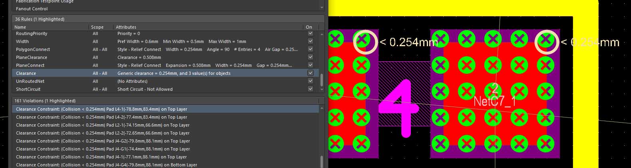Toggle the PolygonConnect rule checkbox
The width and height of the screenshot is (631, 168).
point(311,49)
